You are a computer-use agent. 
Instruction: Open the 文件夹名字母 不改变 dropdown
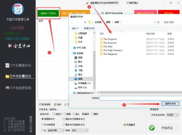[x=173, y=115]
